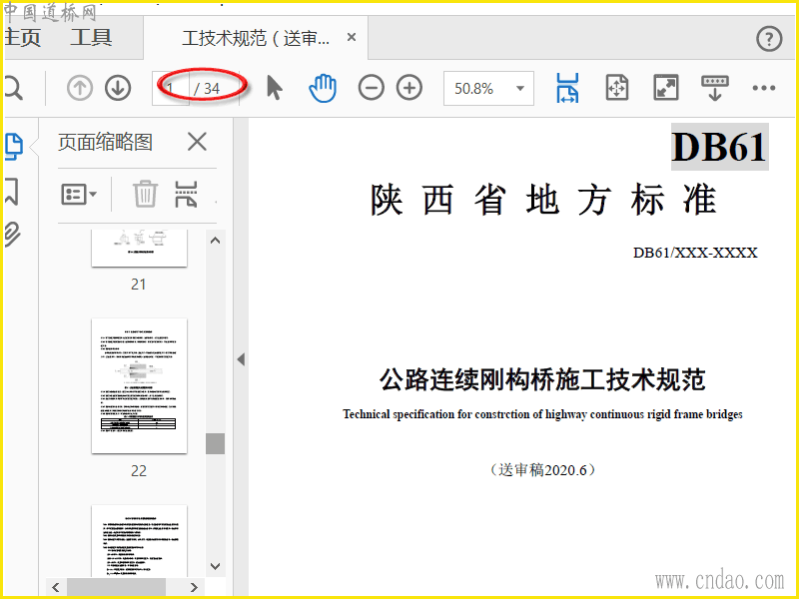Open the read mode toolbar icon
This screenshot has width=799, height=599.
point(715,88)
